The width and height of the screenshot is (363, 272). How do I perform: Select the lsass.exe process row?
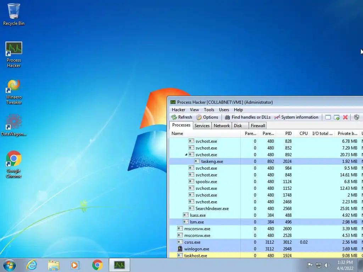(266, 215)
